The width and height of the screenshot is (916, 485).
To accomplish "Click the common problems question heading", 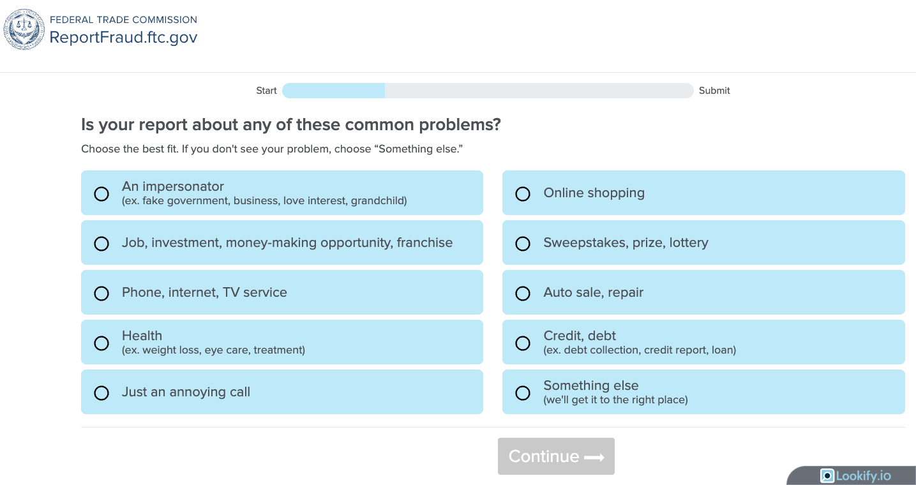I will 291,124.
